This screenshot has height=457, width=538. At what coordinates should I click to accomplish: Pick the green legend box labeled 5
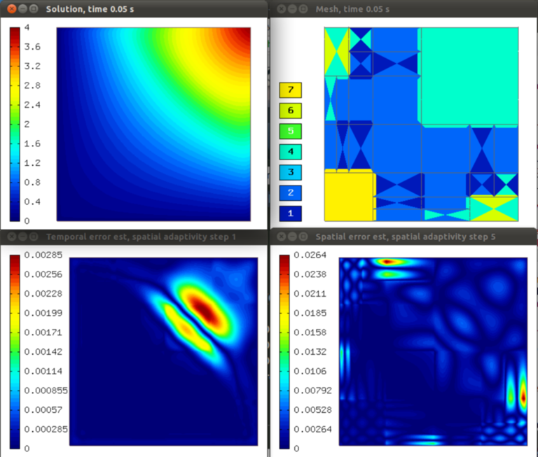click(x=290, y=131)
